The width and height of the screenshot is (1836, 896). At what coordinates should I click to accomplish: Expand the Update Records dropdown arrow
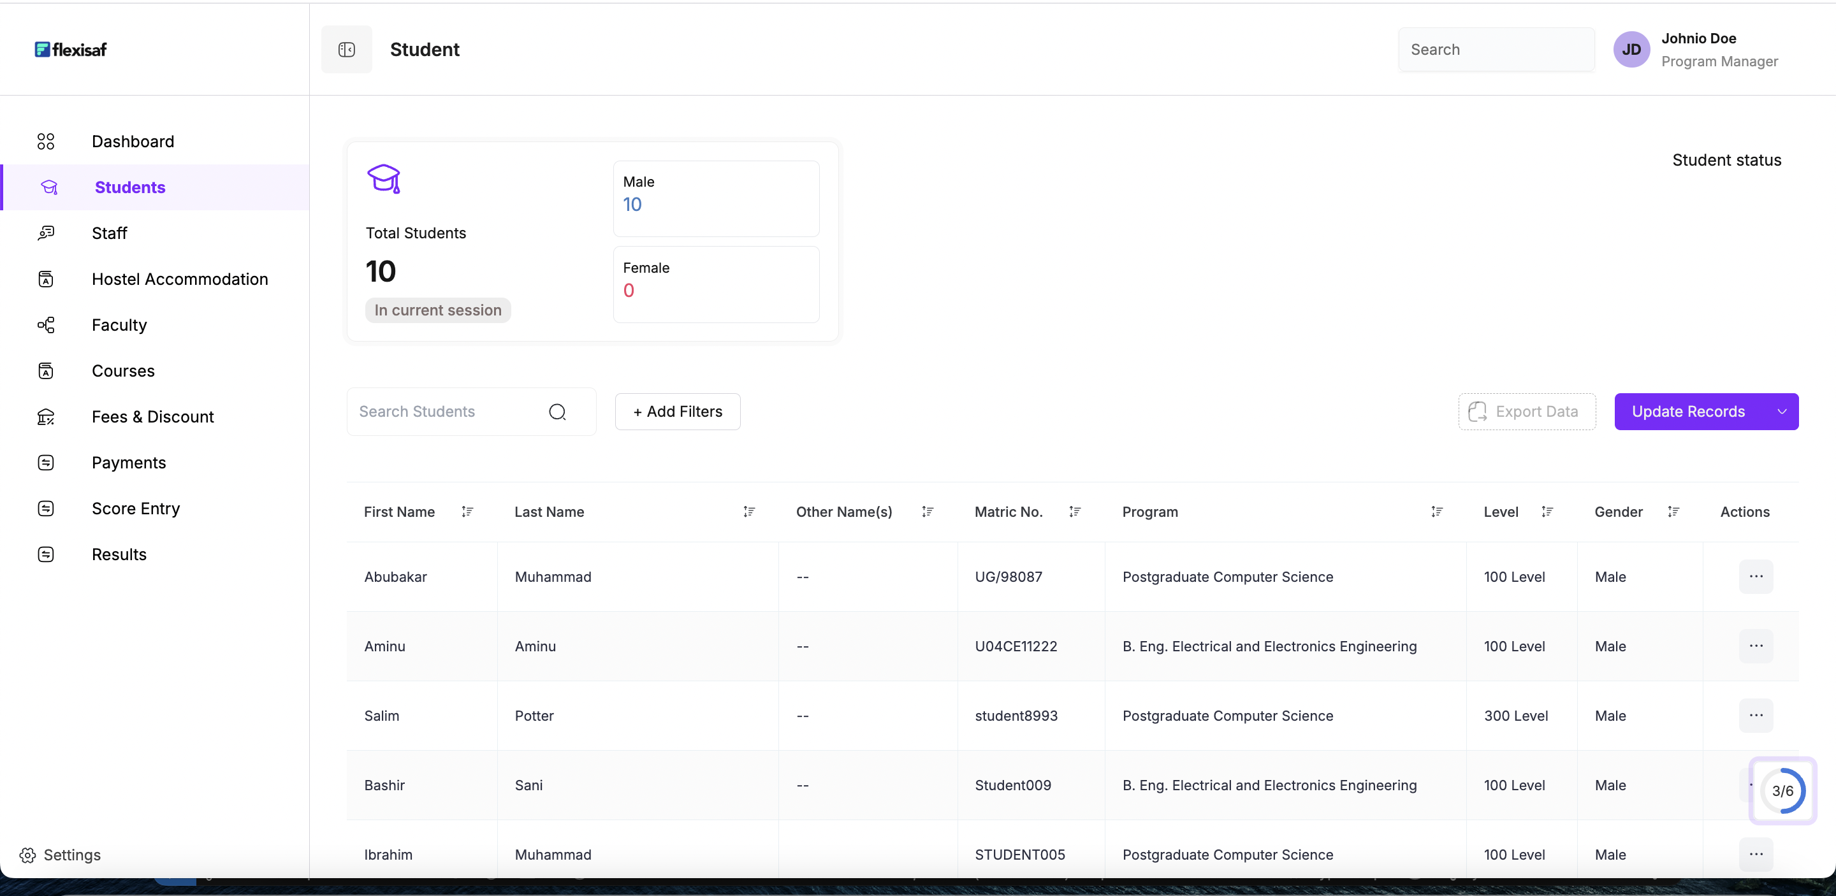pyautogui.click(x=1782, y=412)
